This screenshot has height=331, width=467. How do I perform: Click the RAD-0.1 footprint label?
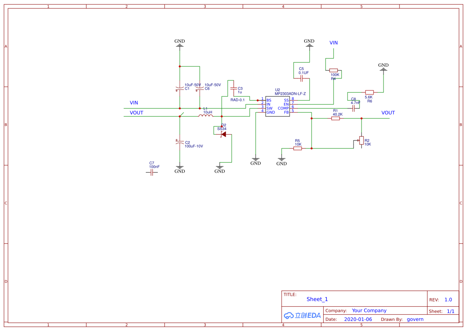237,100
